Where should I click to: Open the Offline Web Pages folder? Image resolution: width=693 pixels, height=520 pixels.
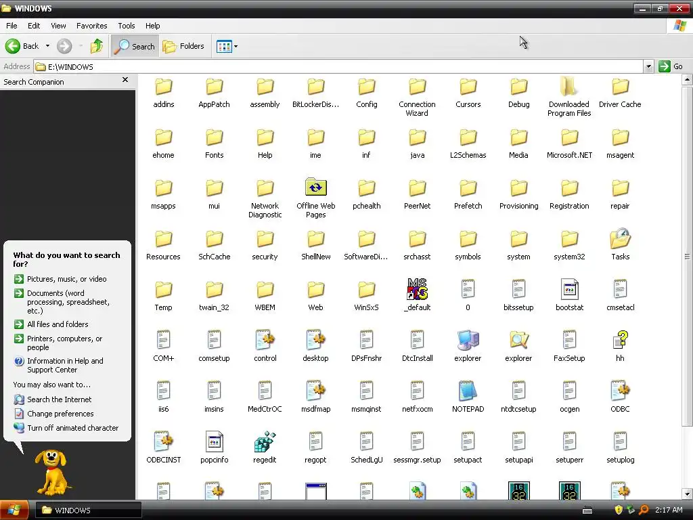click(x=315, y=197)
